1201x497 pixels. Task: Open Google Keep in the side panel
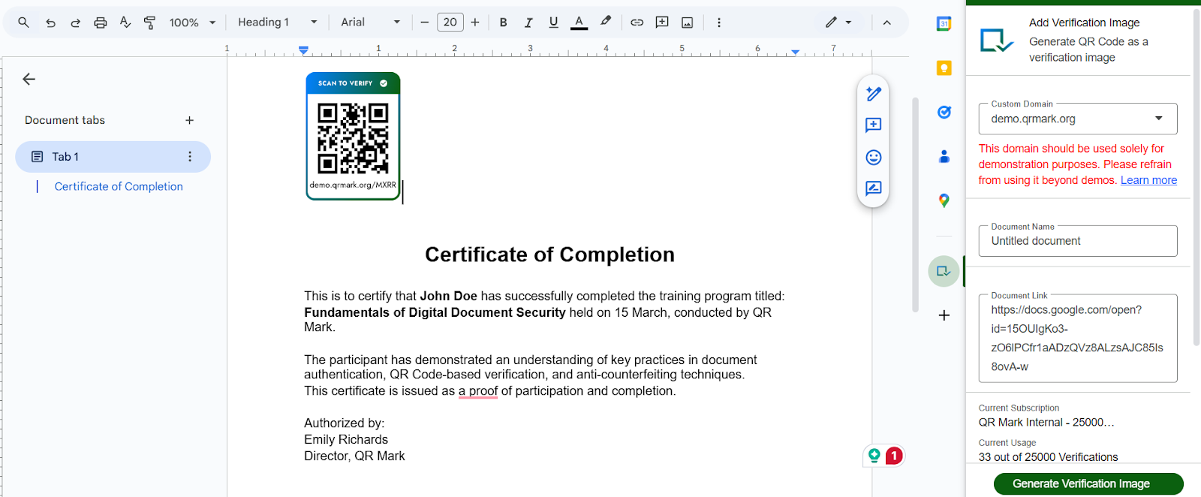(944, 68)
